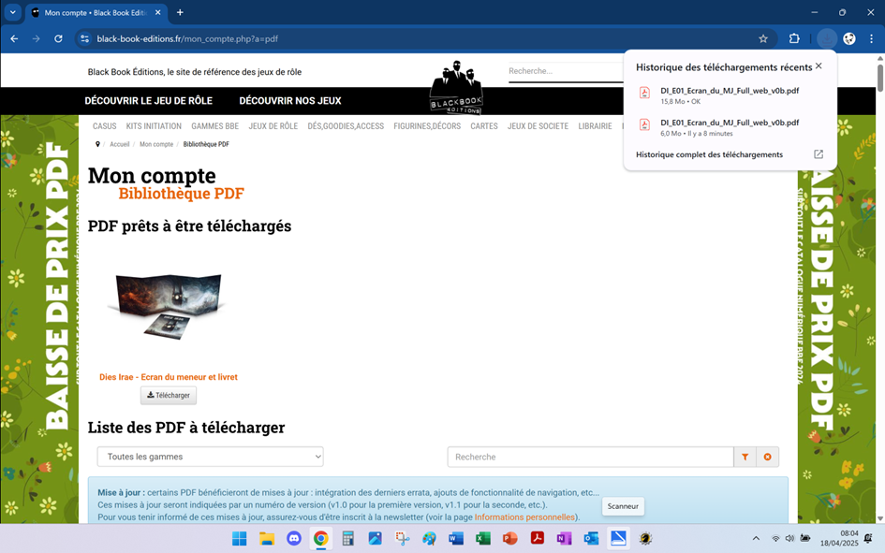The width and height of the screenshot is (885, 553).
Task: Reload the page with the refresh icon
Action: tap(58, 38)
